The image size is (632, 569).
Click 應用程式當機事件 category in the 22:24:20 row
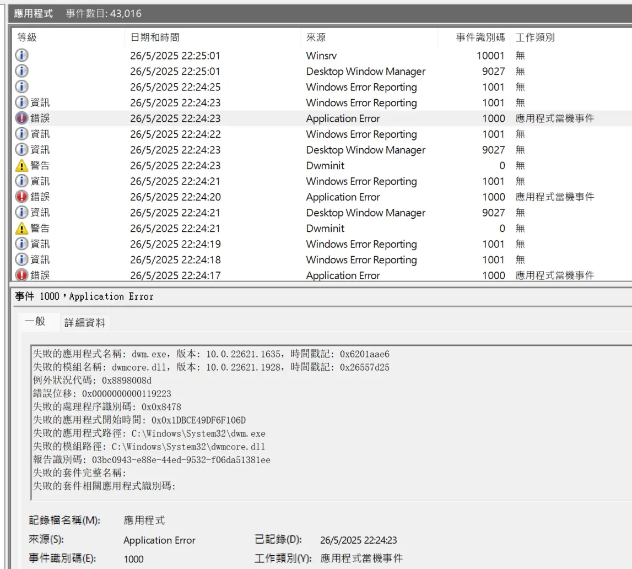pyautogui.click(x=555, y=197)
